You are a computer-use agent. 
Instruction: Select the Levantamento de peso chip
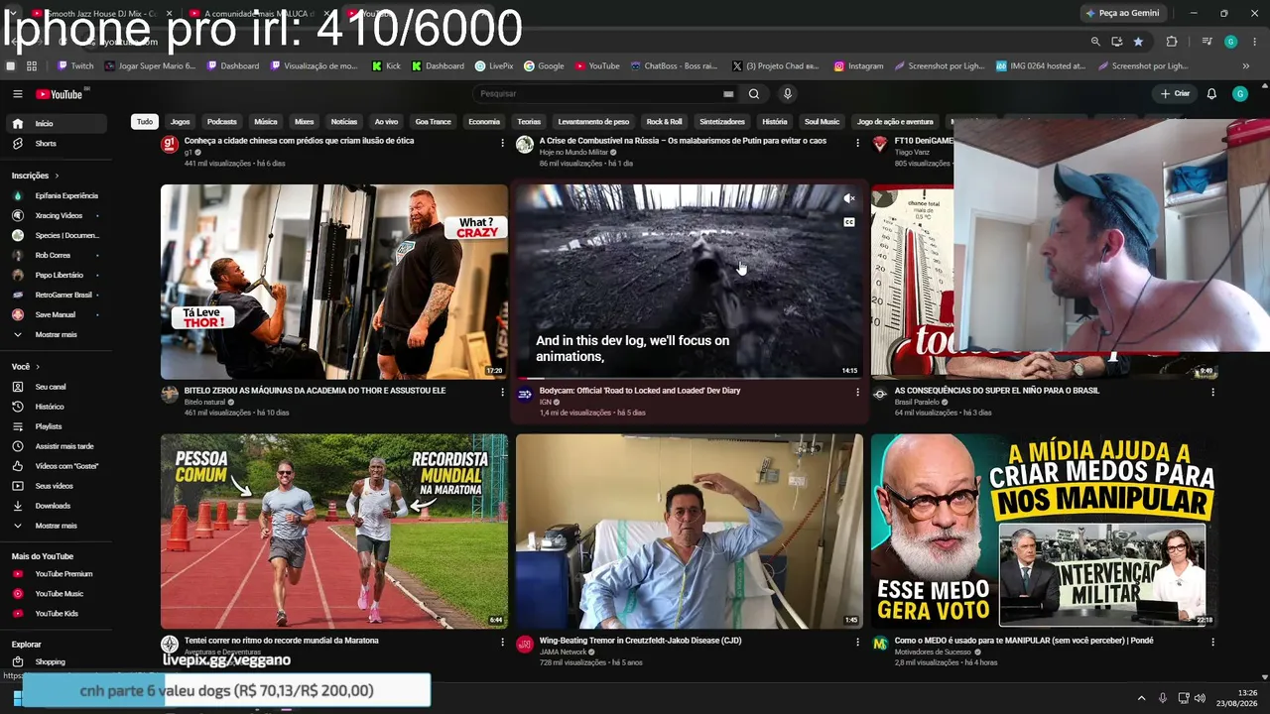[593, 122]
